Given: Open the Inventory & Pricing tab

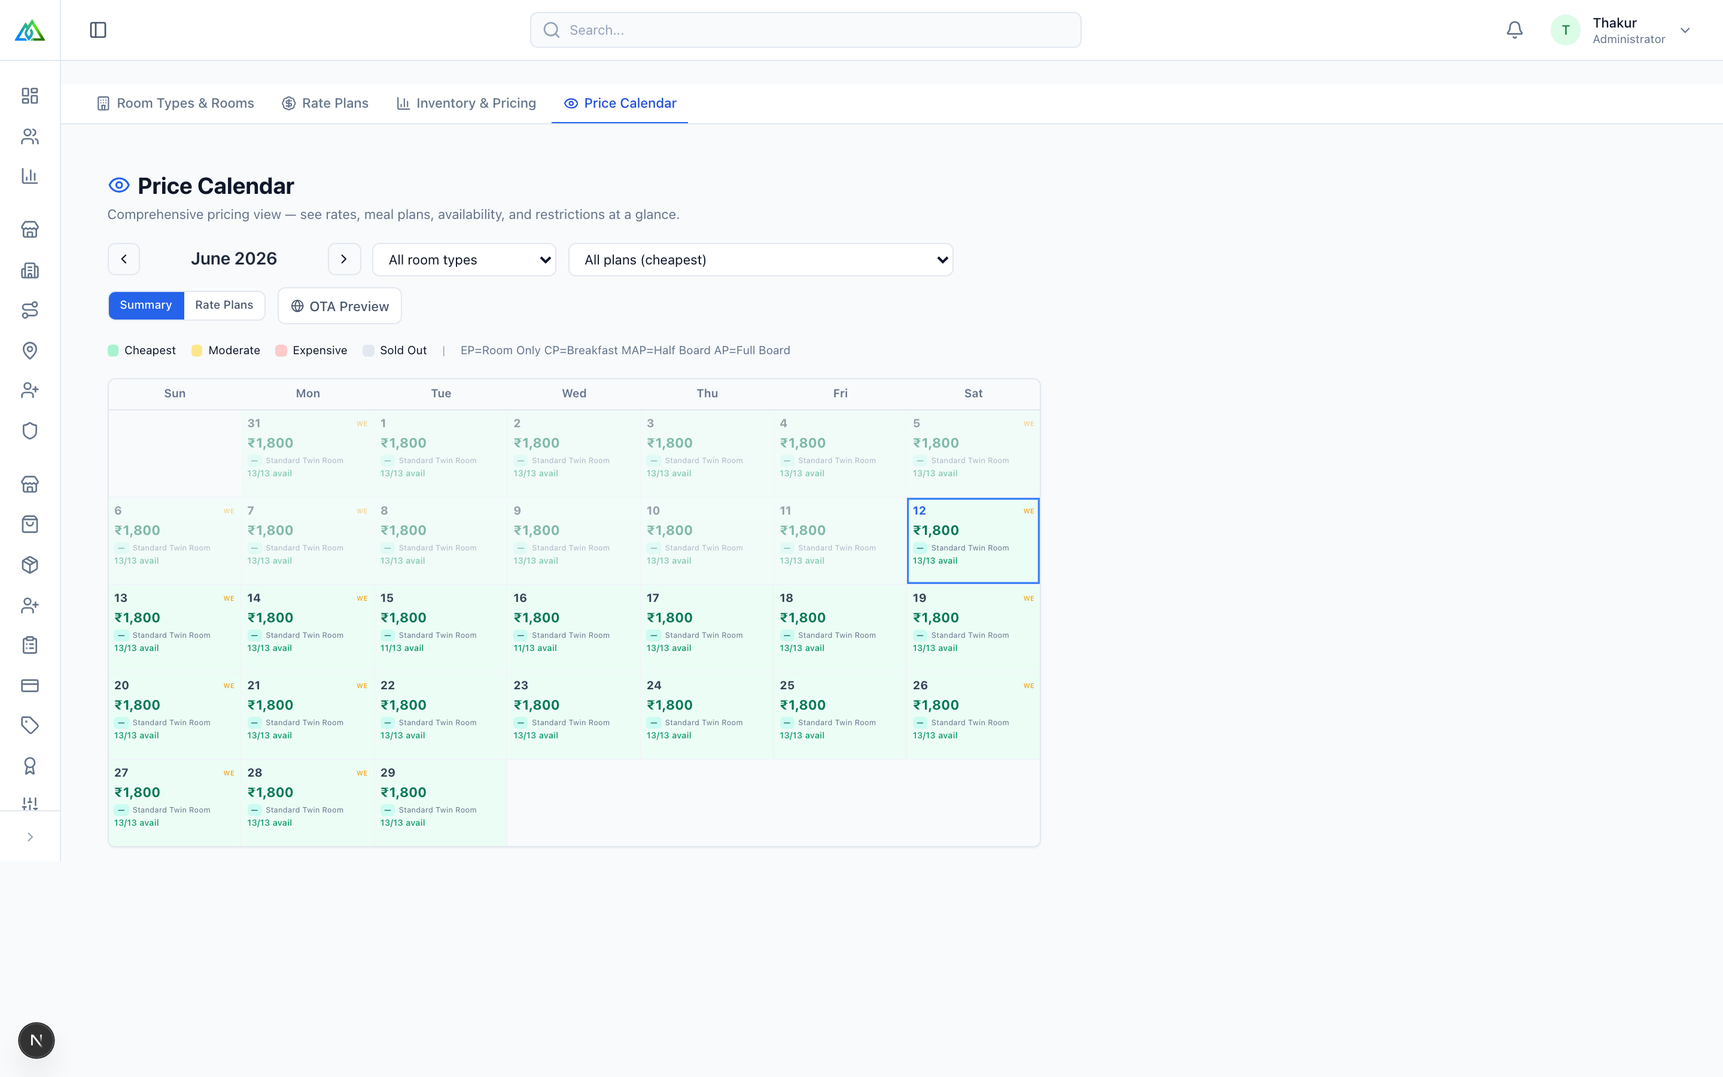Looking at the screenshot, I should tap(467, 104).
